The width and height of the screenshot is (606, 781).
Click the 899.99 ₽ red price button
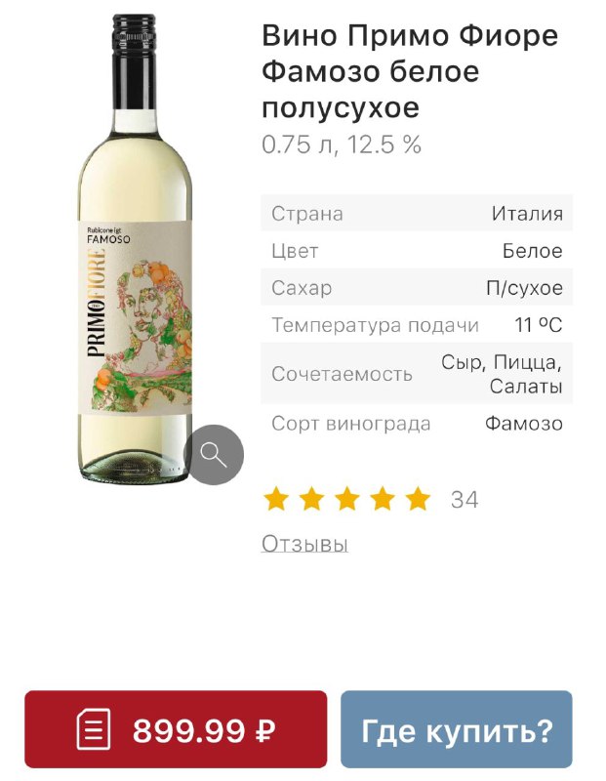176,729
